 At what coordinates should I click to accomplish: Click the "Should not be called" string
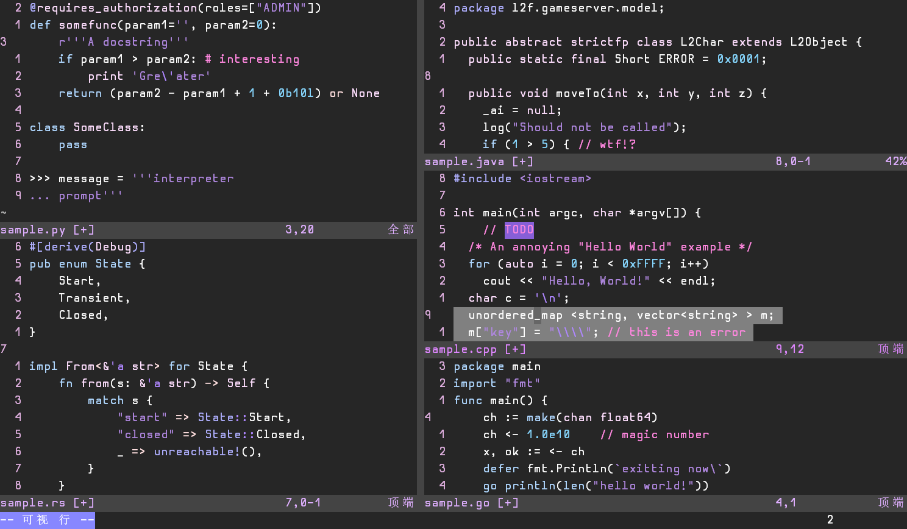[x=592, y=127]
